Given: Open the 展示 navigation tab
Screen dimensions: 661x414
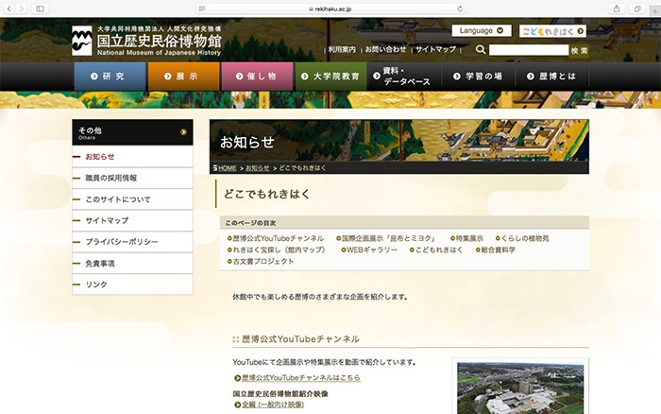Looking at the screenshot, I should tap(184, 77).
